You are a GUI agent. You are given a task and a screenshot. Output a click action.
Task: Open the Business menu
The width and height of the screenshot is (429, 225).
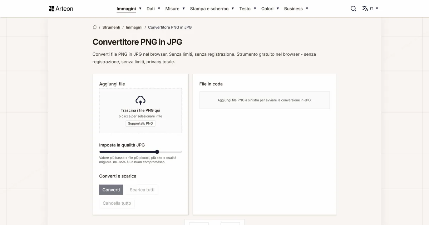[294, 9]
